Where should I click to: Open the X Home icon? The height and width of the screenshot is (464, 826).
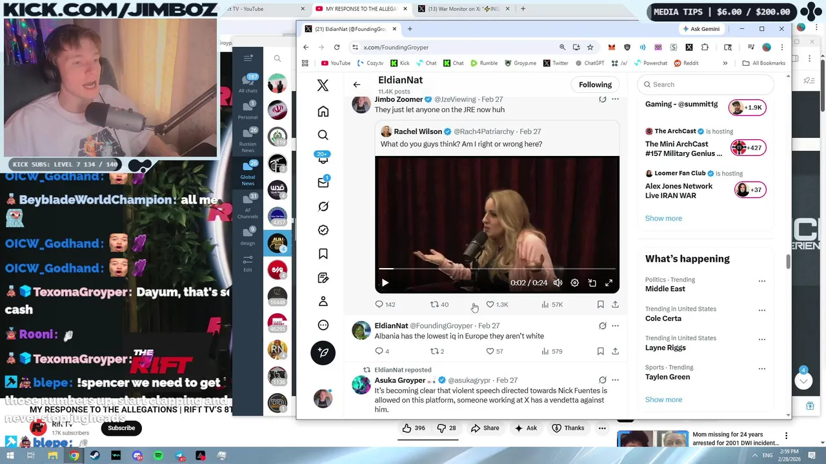point(323,111)
